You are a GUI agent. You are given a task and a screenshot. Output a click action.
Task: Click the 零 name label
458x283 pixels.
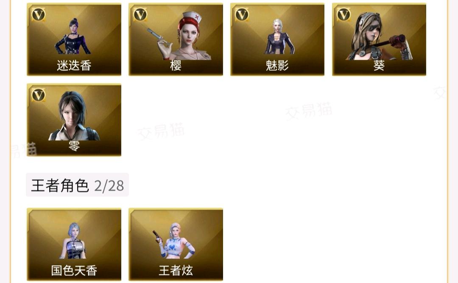pyautogui.click(x=74, y=146)
